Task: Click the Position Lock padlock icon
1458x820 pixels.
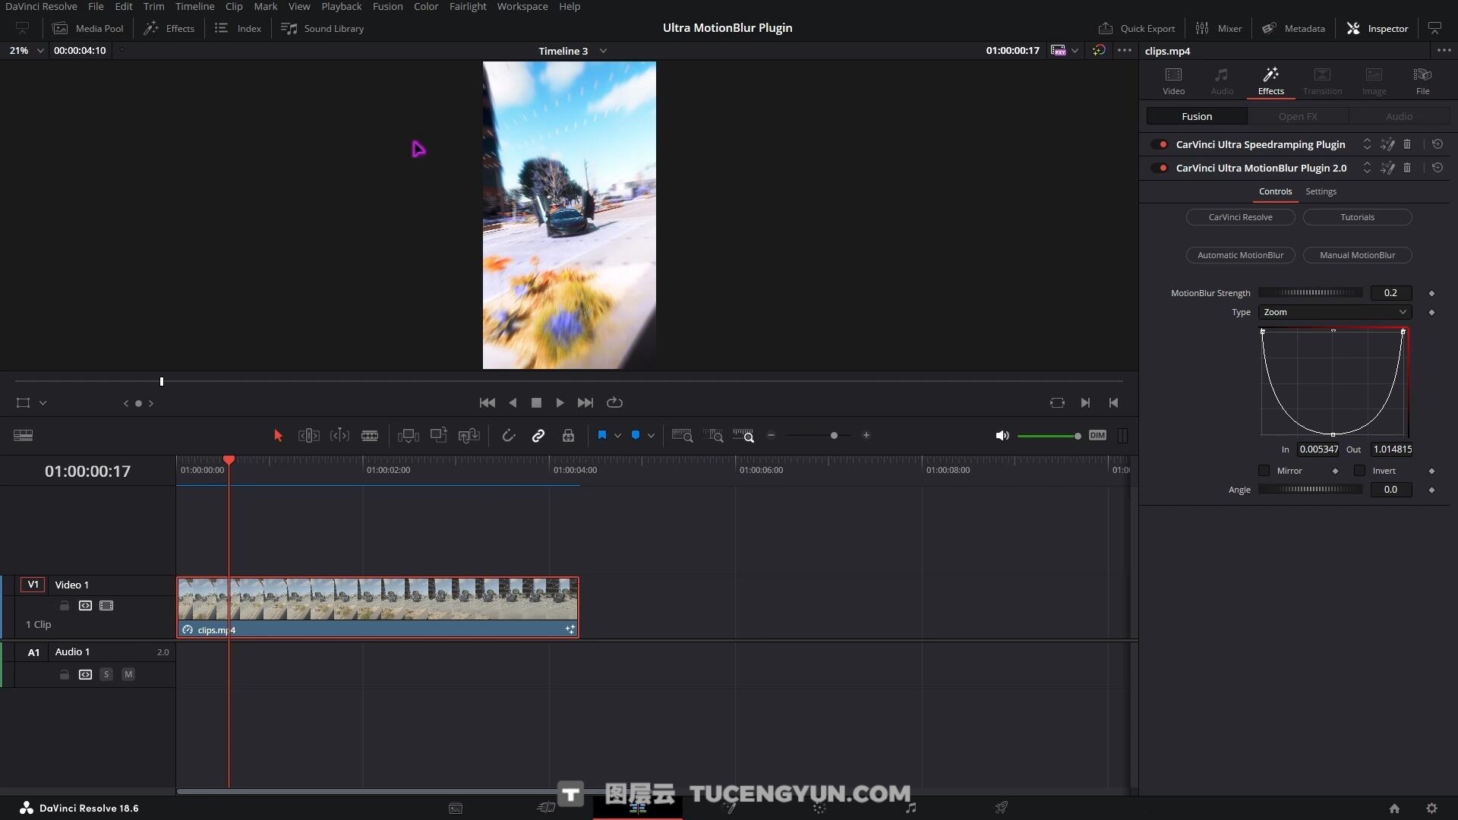Action: 568,436
